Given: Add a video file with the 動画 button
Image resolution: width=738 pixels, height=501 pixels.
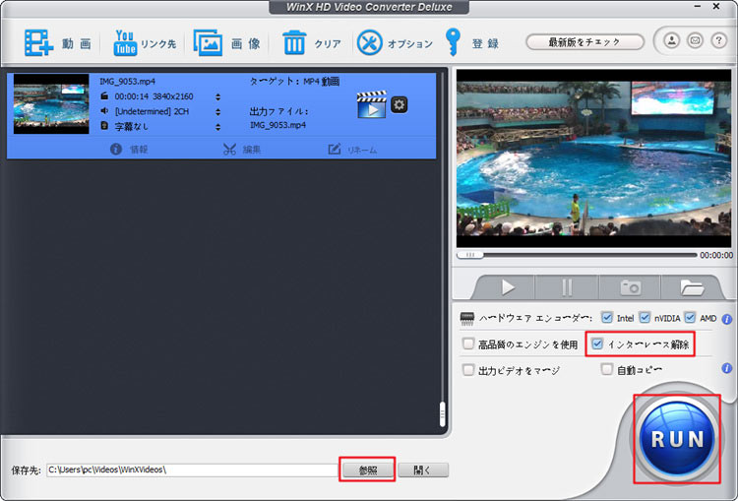Looking at the screenshot, I should [x=57, y=43].
